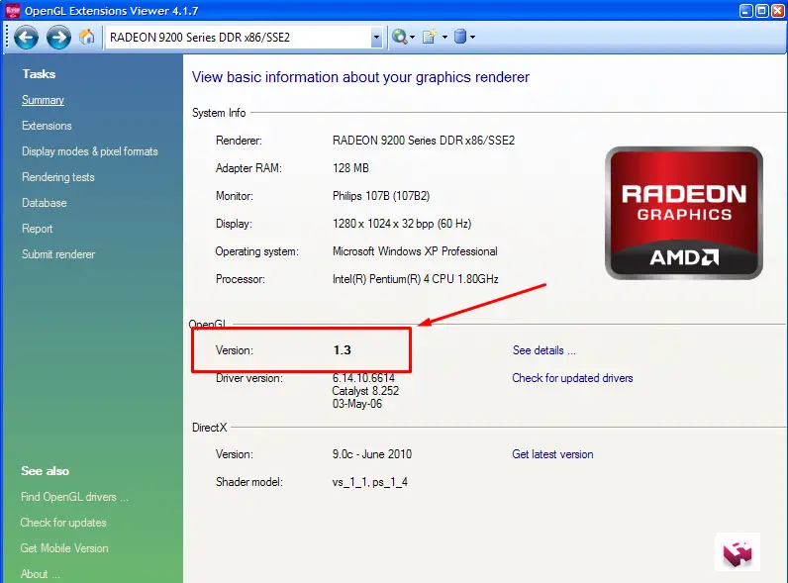Open the dropdown arrow beside notepad icon
The height and width of the screenshot is (583, 788).
[x=444, y=38]
